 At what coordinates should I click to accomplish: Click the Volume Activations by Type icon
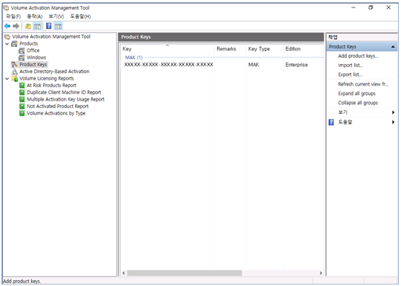pyautogui.click(x=22, y=113)
